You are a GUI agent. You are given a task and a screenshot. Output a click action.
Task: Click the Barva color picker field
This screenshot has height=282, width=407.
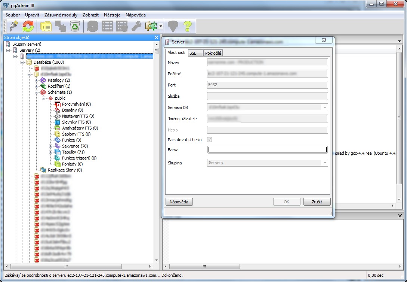point(267,149)
